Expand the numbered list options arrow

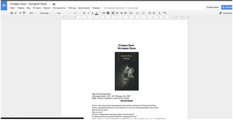tap(140, 13)
